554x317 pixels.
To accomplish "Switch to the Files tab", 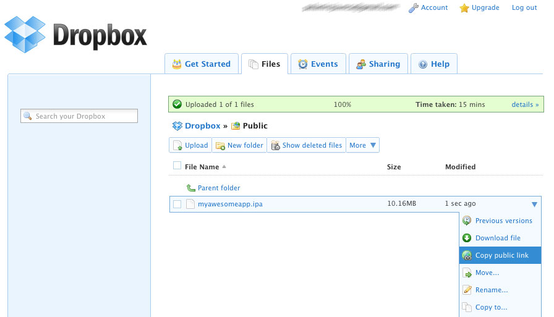I will tap(265, 64).
